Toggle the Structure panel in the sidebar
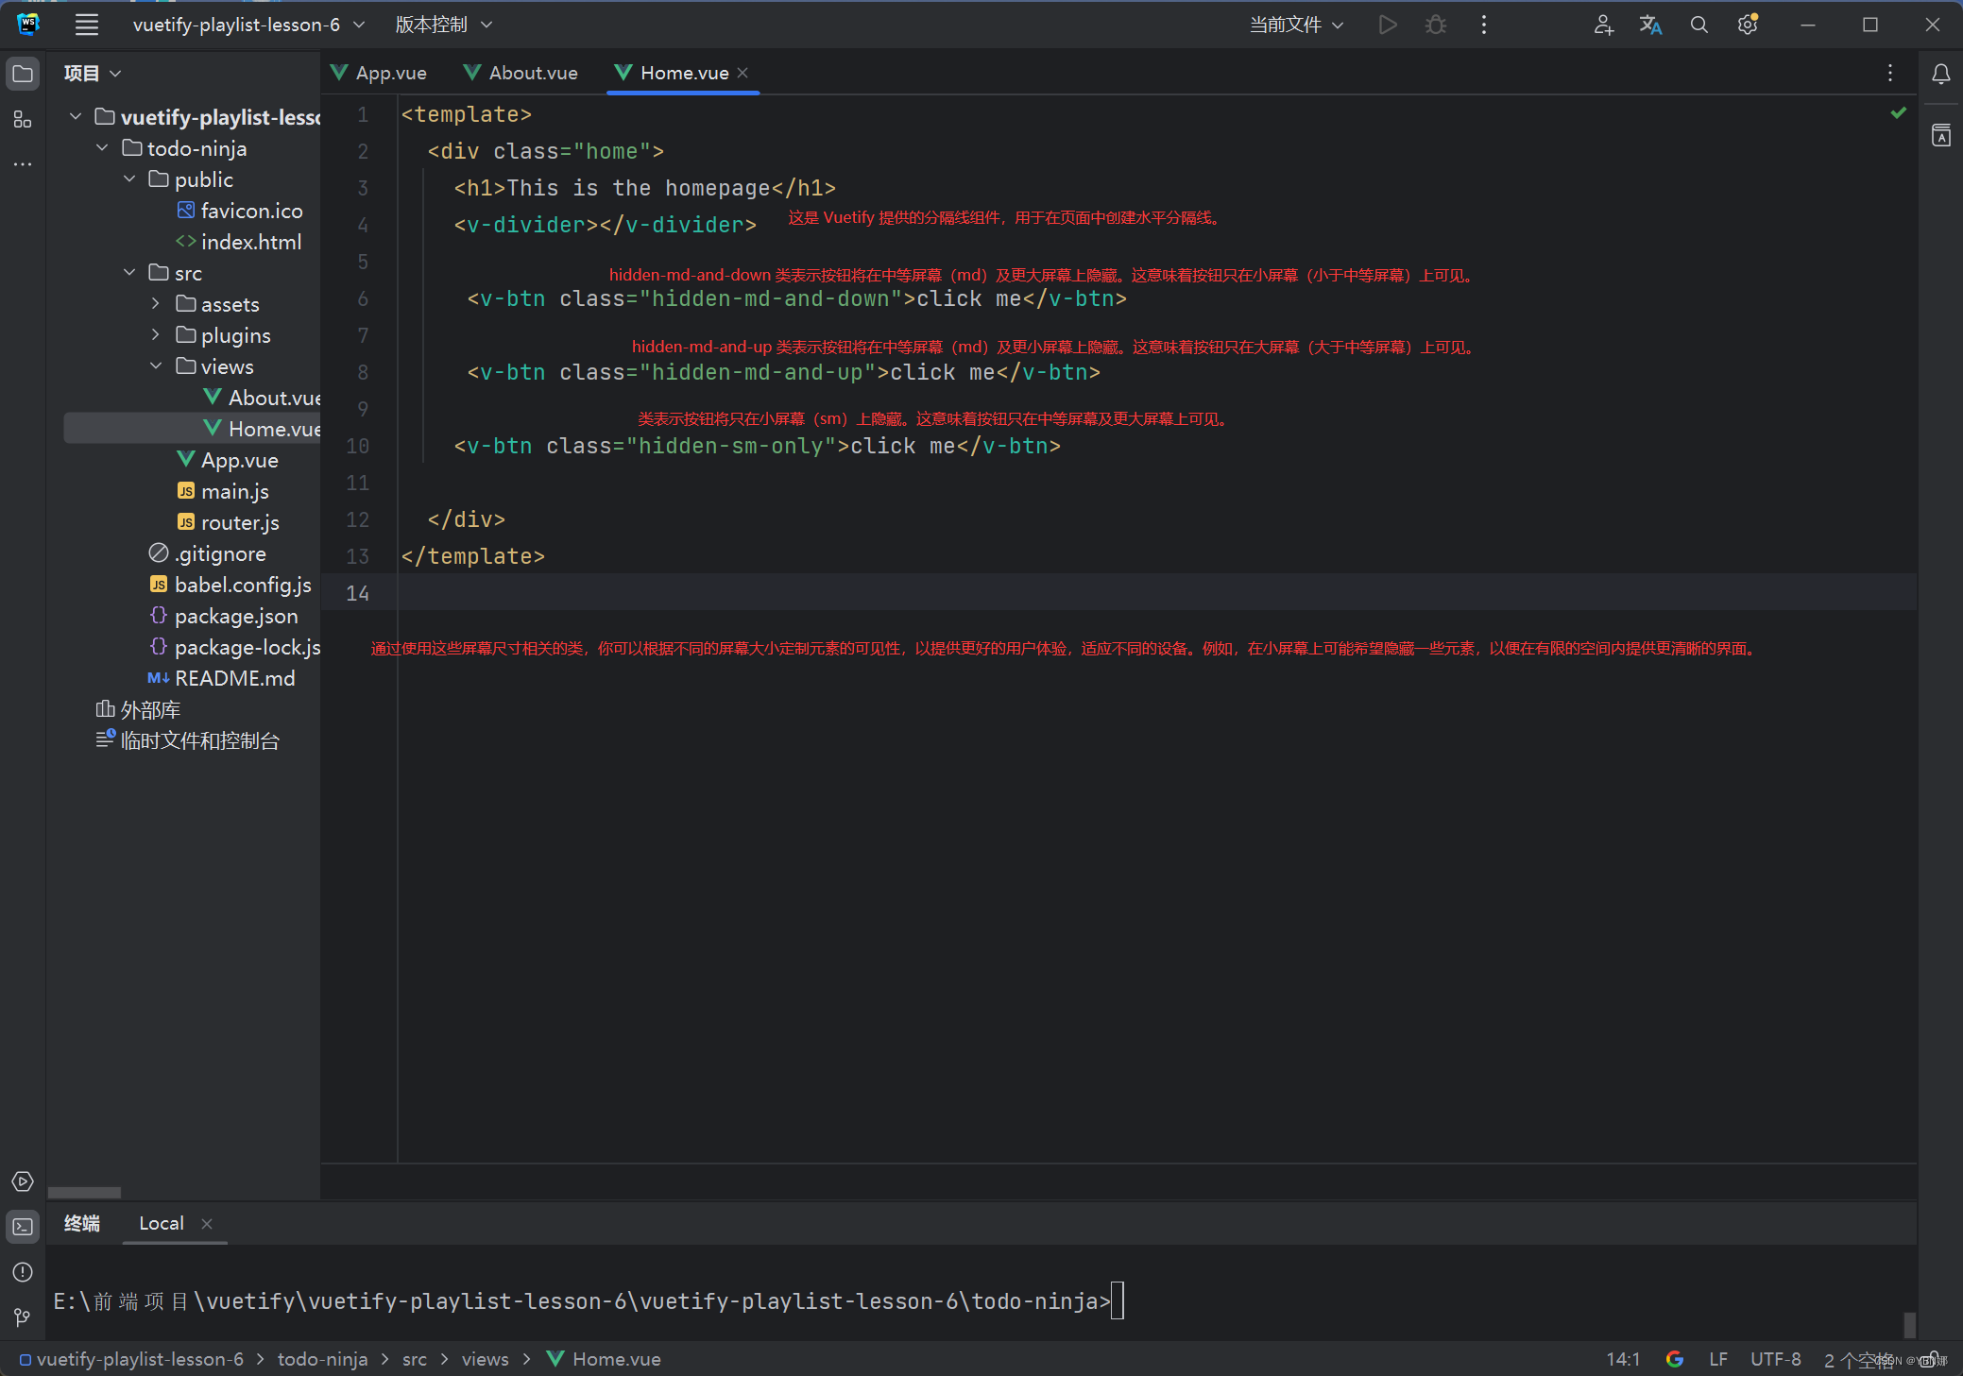 coord(23,121)
